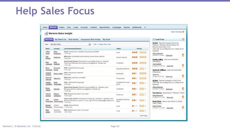Open the Web Activity sub-tab
Image resolution: width=230 pixels, height=129 pixels.
(73, 39)
